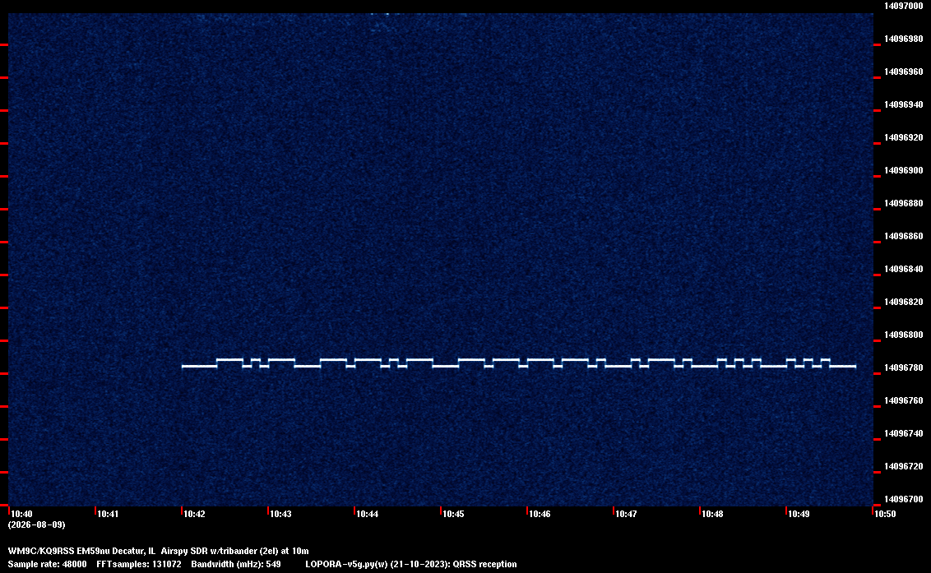Image resolution: width=931 pixels, height=573 pixels.
Task: Click the WM9C/KQ9RSS station callsign text
Action: pyautogui.click(x=41, y=551)
